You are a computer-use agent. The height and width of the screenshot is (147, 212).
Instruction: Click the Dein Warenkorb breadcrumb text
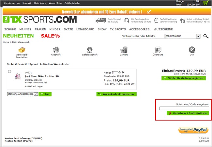pos(21,42)
